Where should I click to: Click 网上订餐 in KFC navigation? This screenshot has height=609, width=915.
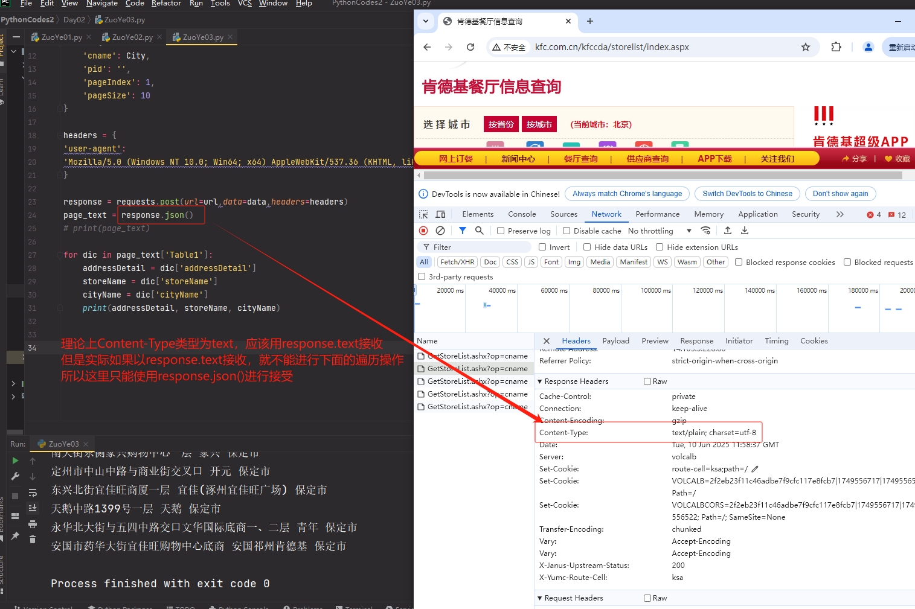coord(455,159)
